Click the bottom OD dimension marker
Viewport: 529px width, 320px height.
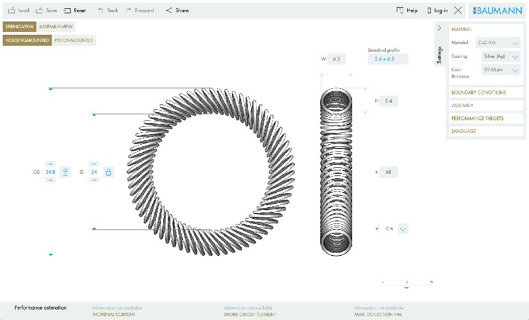click(x=51, y=255)
